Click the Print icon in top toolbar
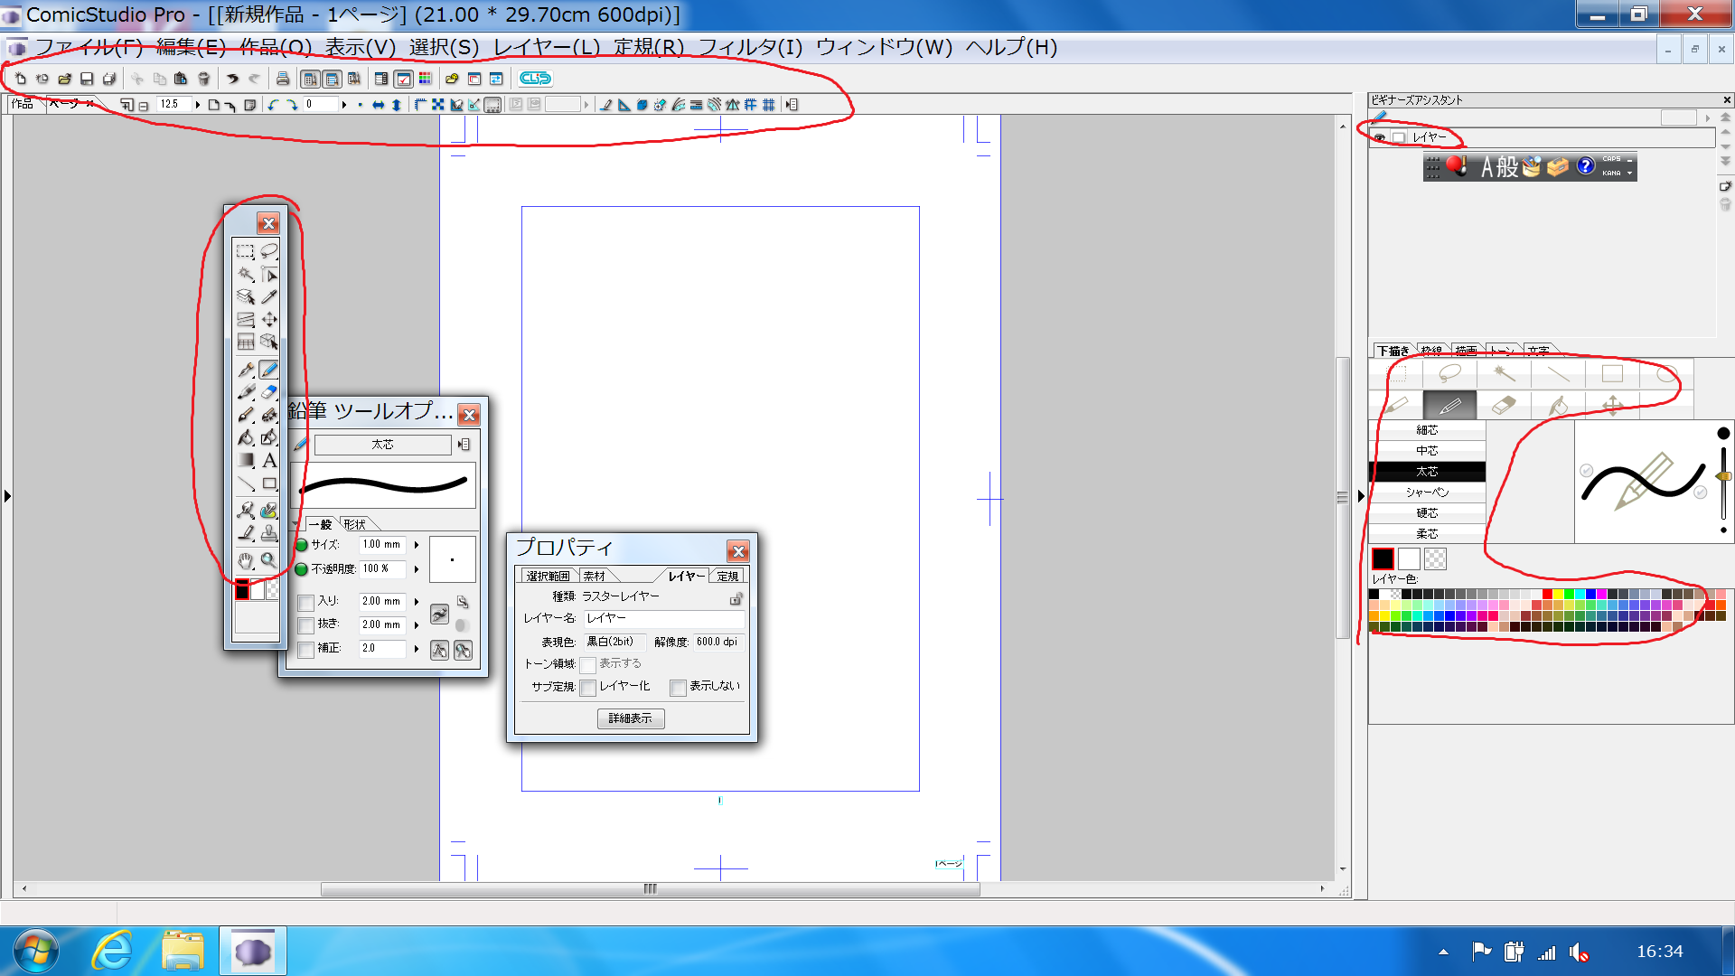 tap(283, 79)
